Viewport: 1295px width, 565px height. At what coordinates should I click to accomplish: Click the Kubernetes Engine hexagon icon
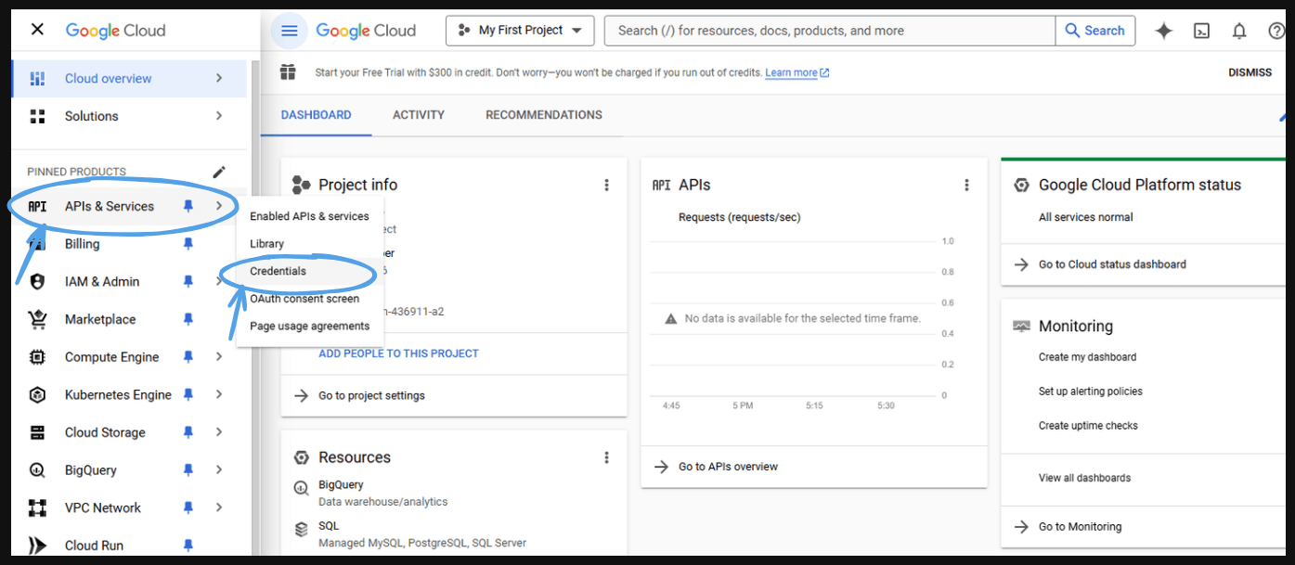[37, 394]
